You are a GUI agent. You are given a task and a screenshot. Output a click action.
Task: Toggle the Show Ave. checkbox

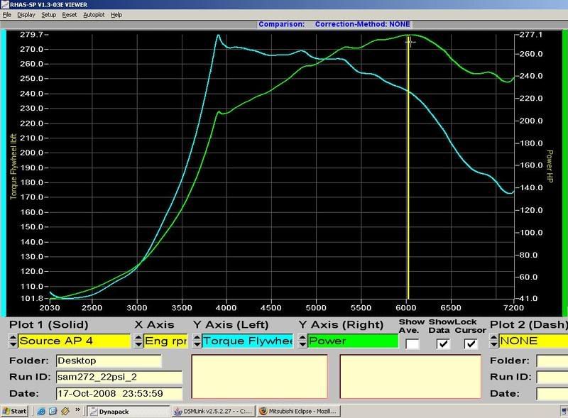412,343
